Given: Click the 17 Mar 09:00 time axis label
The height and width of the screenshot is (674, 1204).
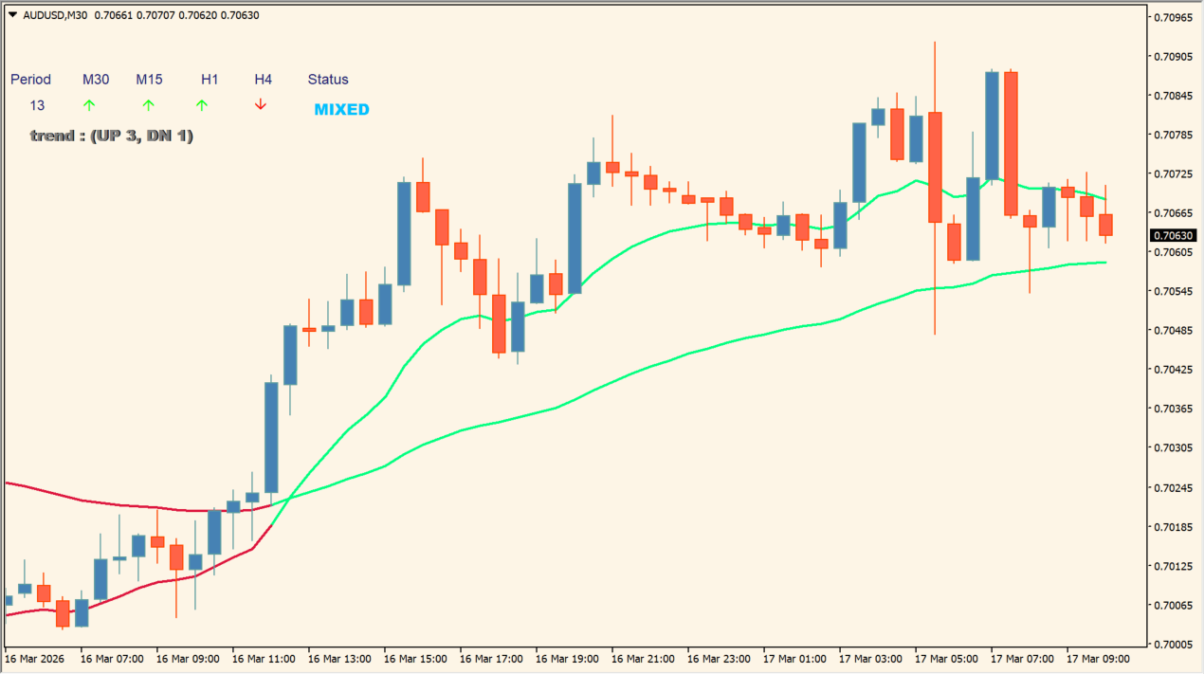Looking at the screenshot, I should click(1098, 658).
